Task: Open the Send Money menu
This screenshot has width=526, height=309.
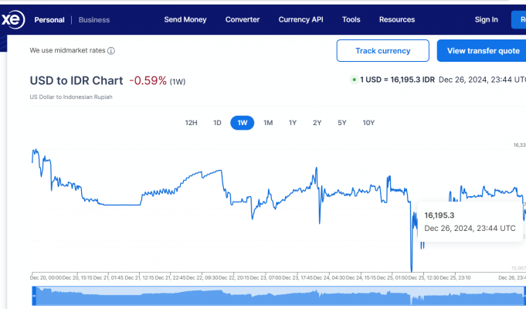Action: point(184,19)
